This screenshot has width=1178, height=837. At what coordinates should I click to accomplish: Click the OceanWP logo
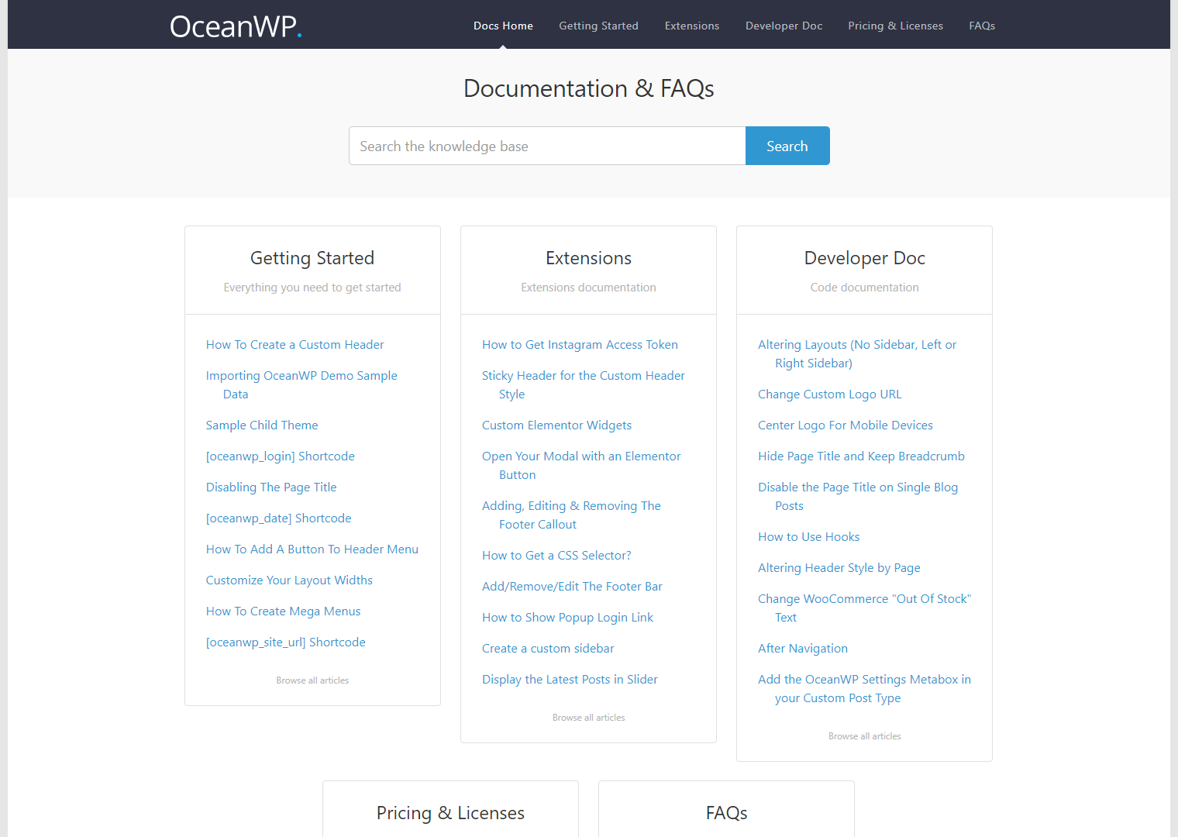tap(236, 26)
